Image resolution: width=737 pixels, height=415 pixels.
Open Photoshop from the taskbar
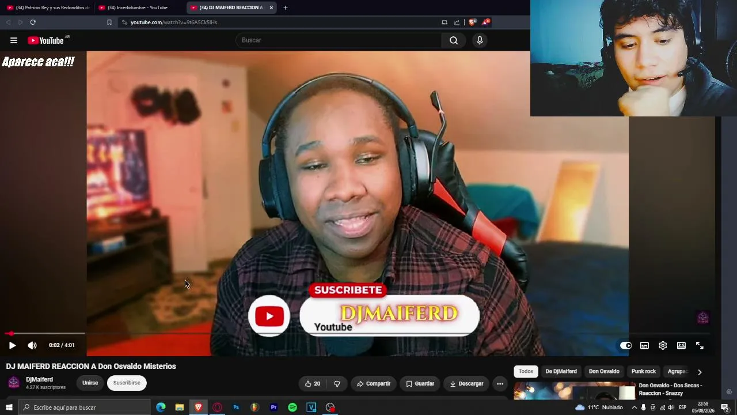pos(236,408)
